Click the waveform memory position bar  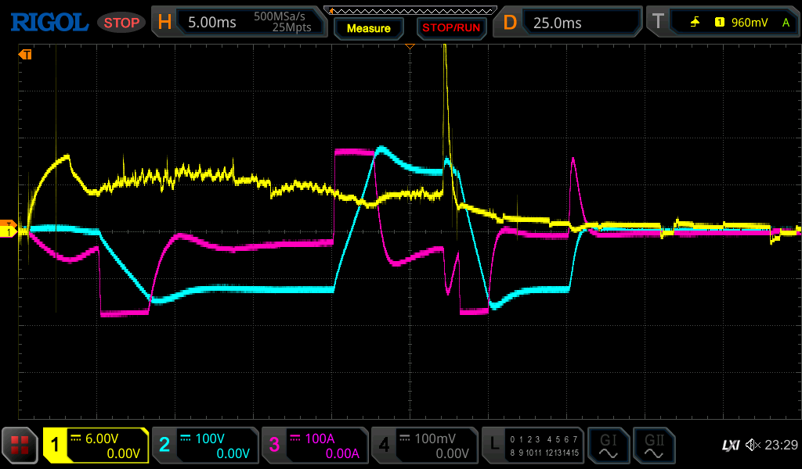[x=410, y=9]
